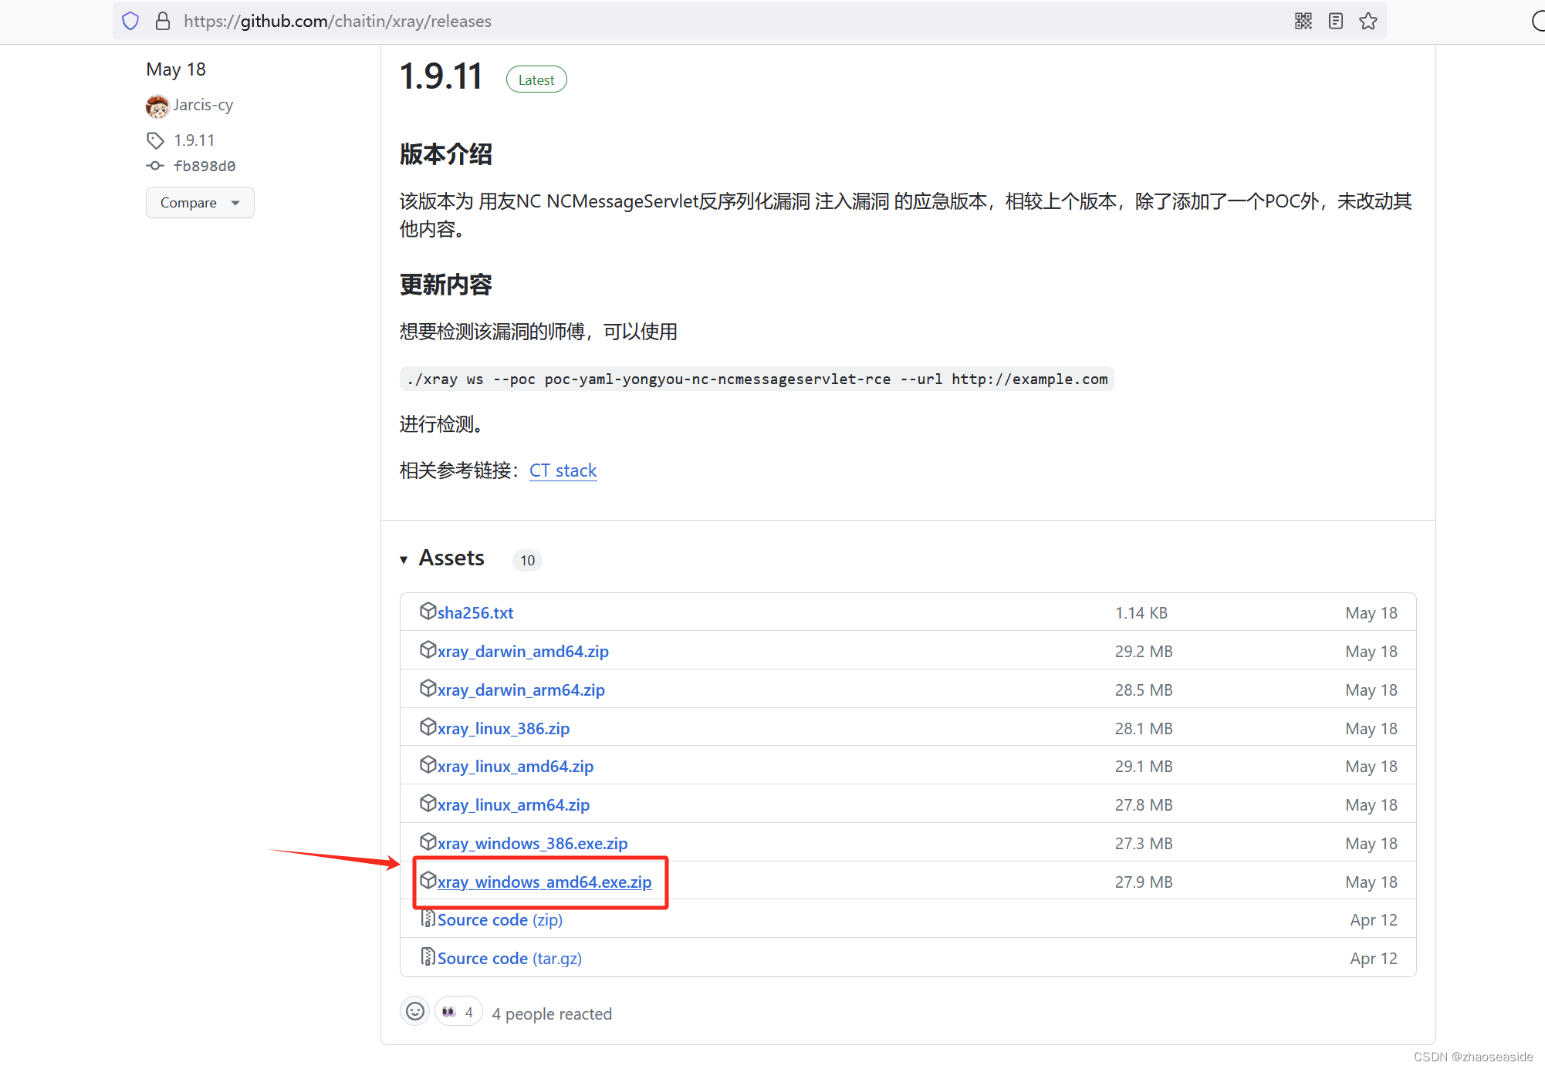This screenshot has height=1069, width=1545.
Task: Toggle the eyes reaction with count 4
Action: click(458, 1011)
